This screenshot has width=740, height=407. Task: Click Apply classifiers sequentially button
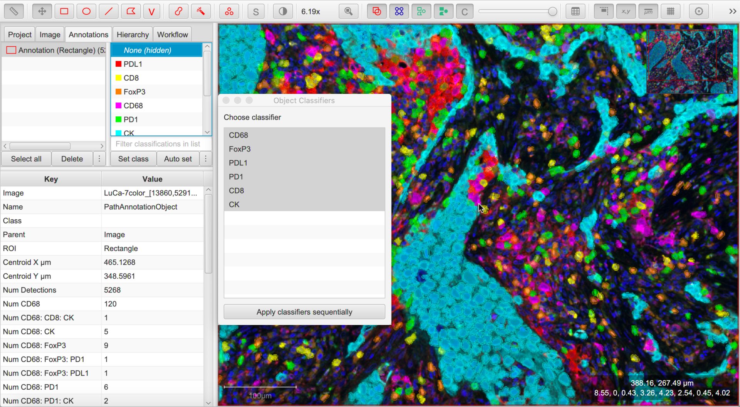(x=304, y=312)
